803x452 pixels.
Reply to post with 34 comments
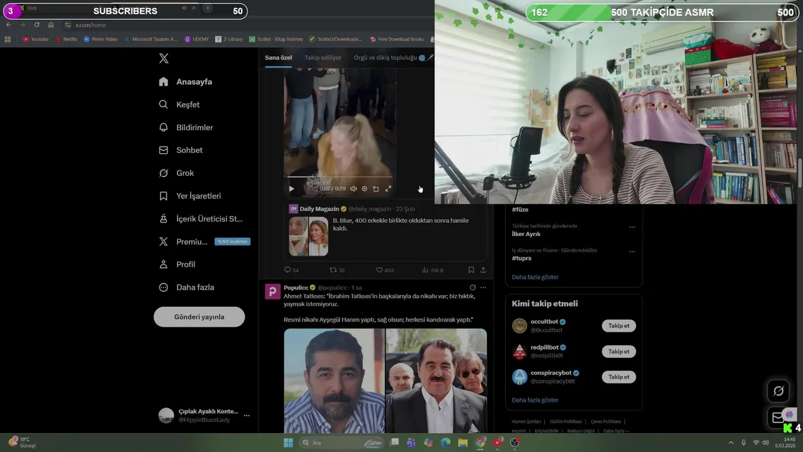tap(291, 270)
